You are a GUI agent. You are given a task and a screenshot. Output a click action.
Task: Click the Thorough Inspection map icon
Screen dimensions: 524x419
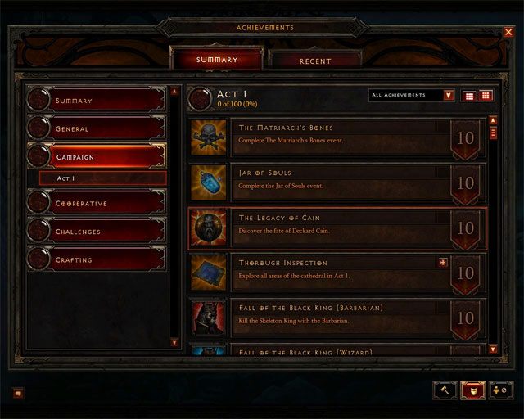209,273
